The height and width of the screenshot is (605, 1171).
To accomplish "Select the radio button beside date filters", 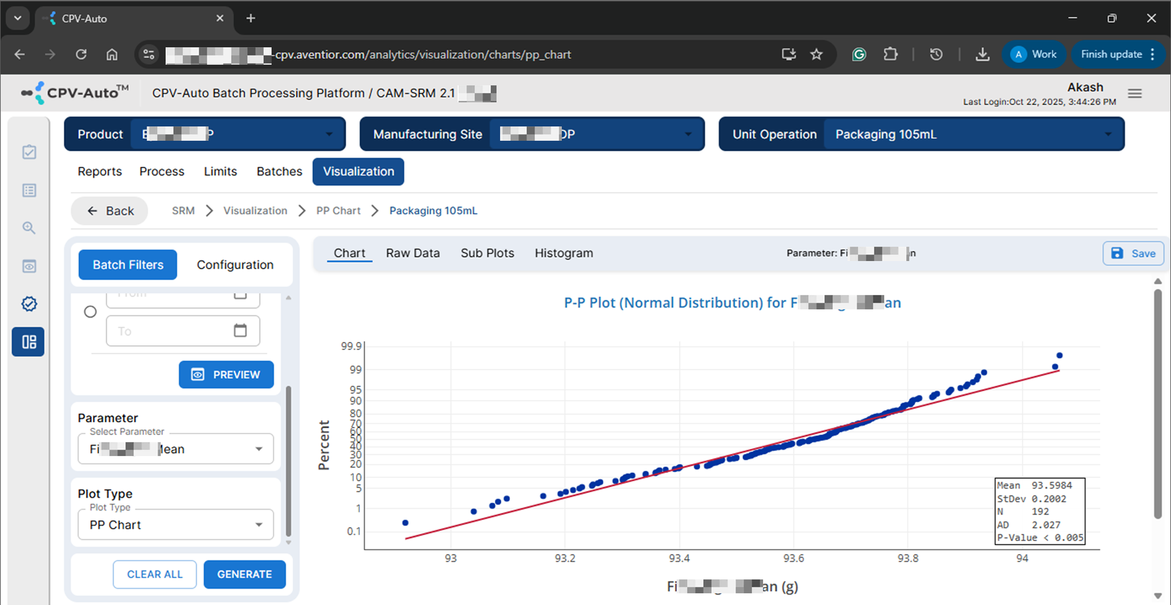I will click(90, 311).
